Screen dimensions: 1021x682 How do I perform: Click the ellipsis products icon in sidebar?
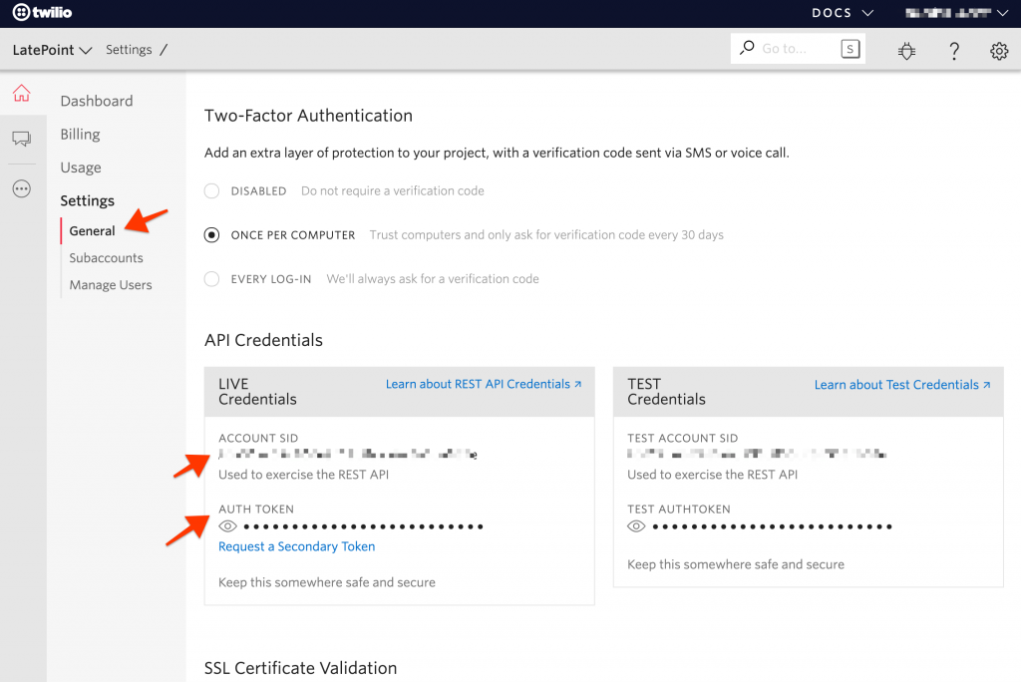pos(21,189)
